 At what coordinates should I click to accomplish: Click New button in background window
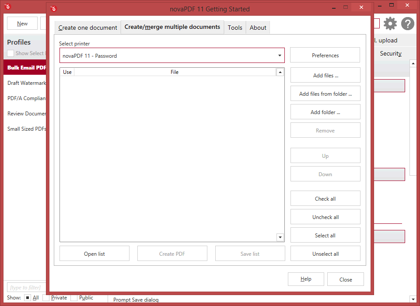pos(22,23)
